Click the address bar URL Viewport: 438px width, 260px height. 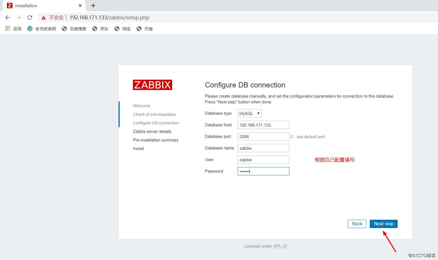tap(109, 18)
